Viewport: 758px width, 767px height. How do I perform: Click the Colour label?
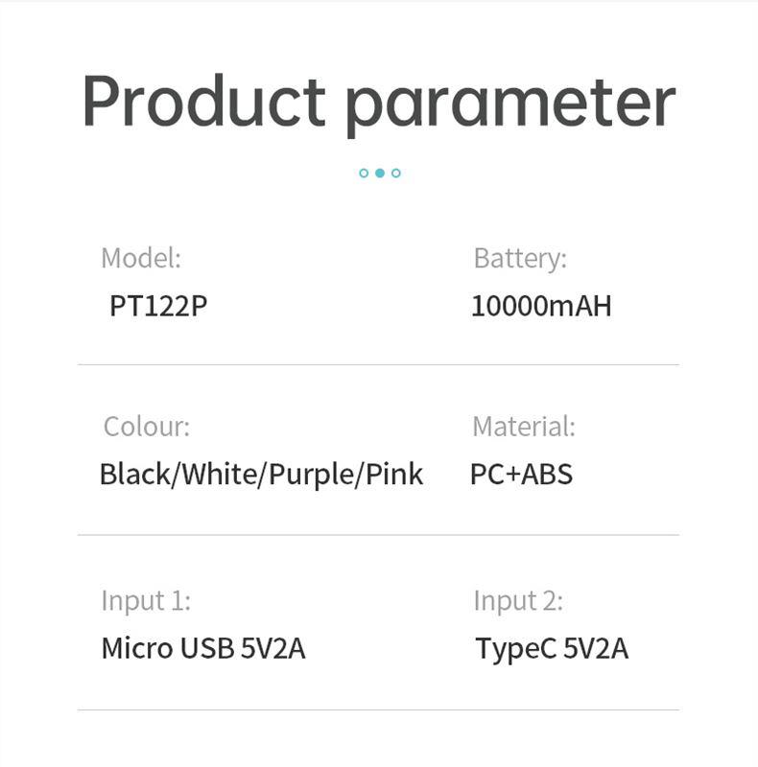(x=147, y=427)
